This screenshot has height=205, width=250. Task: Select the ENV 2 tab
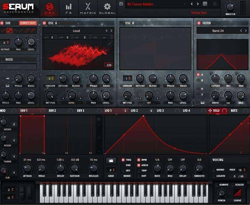coord(61,110)
